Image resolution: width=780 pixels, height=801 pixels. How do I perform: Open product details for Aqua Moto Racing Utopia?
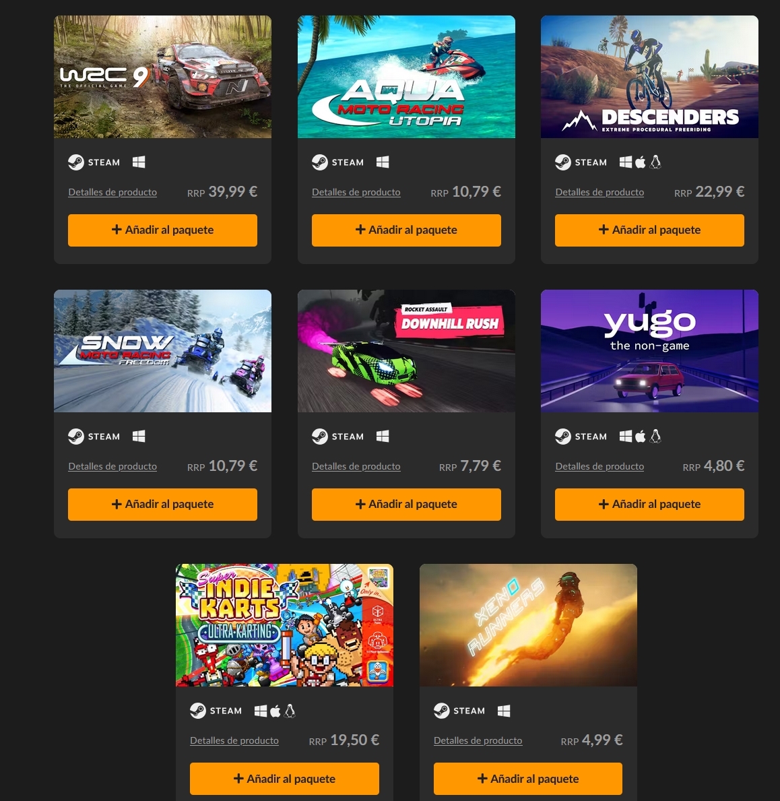(356, 192)
